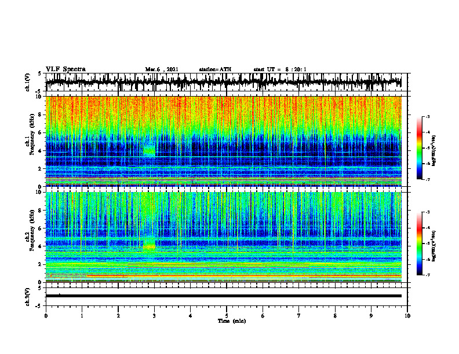The height and width of the screenshot is (354, 459).
Task: Click the "start UT = 8 :20: 1" text
Action: pos(280,69)
